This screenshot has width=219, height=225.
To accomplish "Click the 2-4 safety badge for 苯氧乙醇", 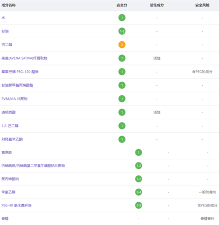I will tap(138, 192).
